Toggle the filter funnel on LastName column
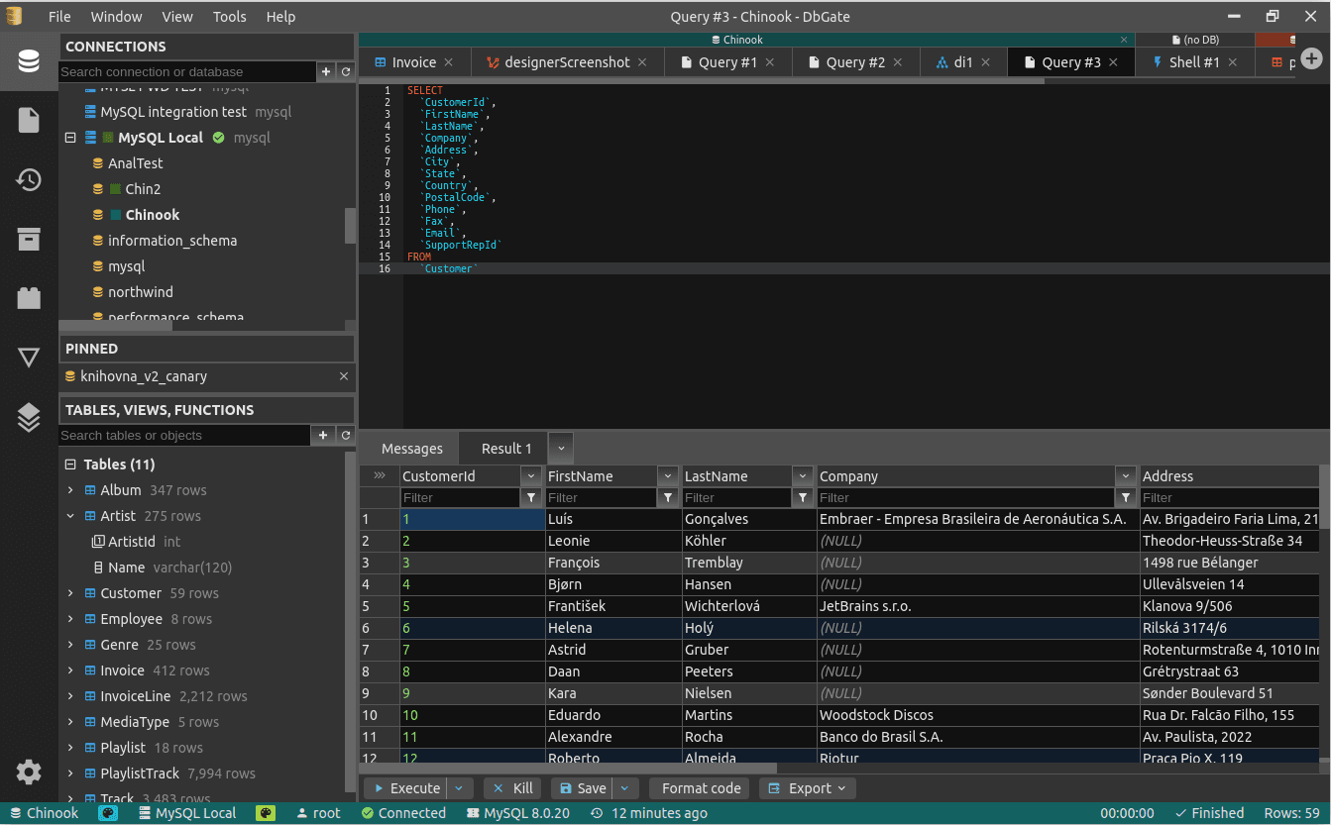Image resolution: width=1331 pixels, height=825 pixels. coord(803,497)
